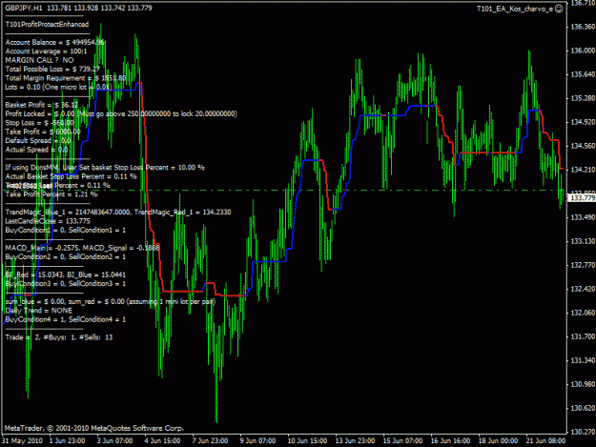Click the 134.210 price scale label
Image resolution: width=596 pixels, height=447 pixels.
tap(583, 170)
